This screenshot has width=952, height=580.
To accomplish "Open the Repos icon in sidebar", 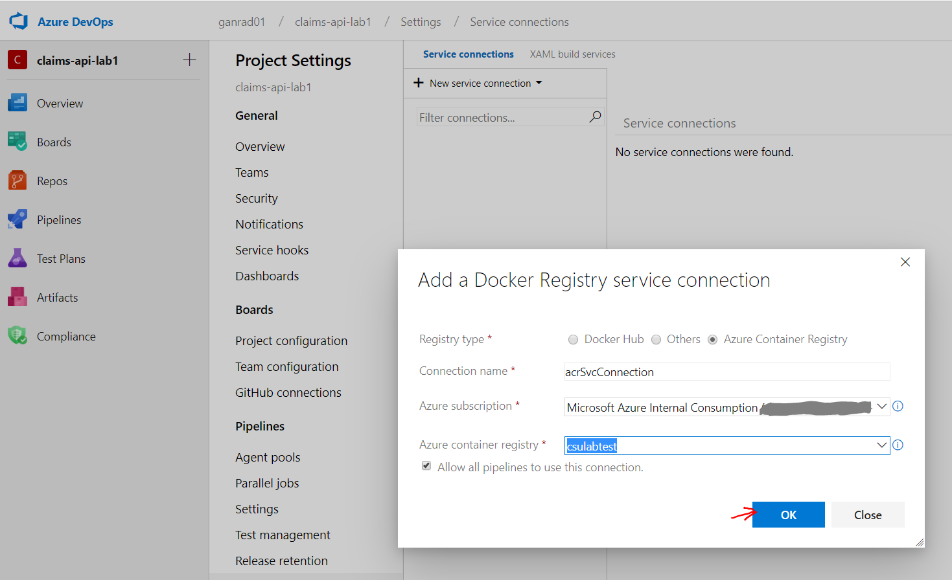I will [17, 181].
